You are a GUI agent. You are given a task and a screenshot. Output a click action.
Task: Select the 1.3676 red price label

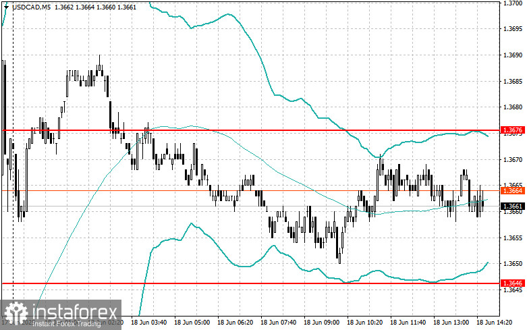(x=513, y=130)
